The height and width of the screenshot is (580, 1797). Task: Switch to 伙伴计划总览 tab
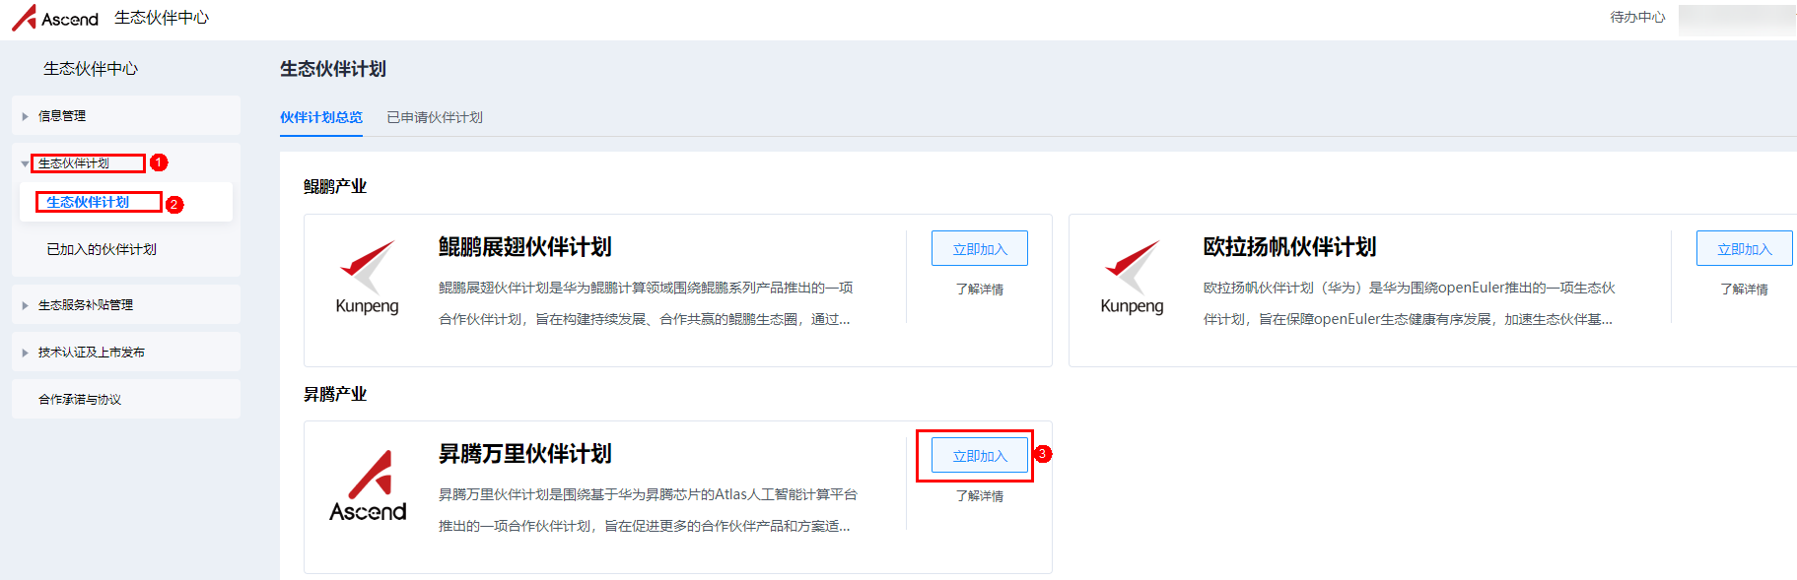(x=321, y=117)
